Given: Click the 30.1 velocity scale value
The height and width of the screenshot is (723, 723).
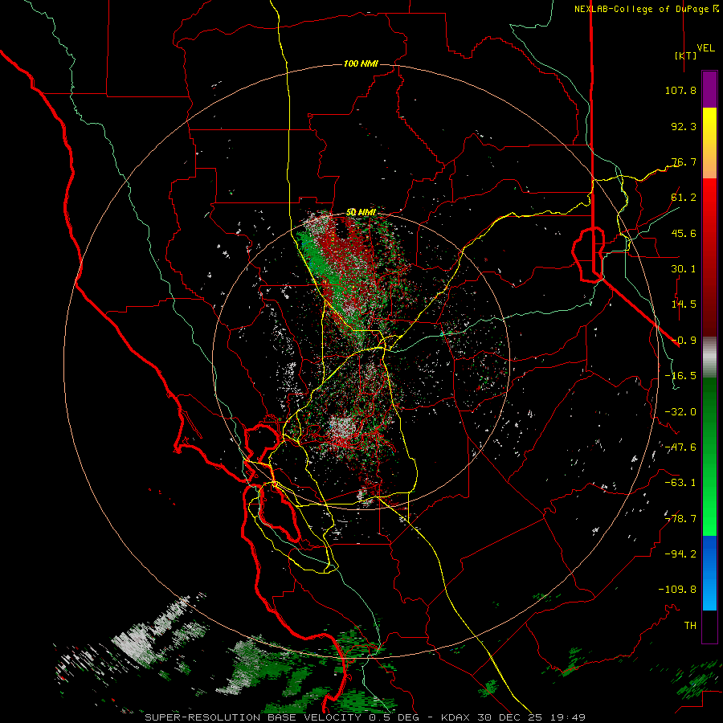Looking at the screenshot, I should [x=684, y=269].
